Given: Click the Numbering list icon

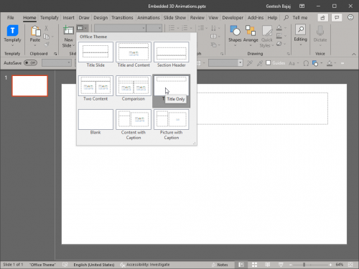Looking at the screenshot, I should click(x=185, y=28).
